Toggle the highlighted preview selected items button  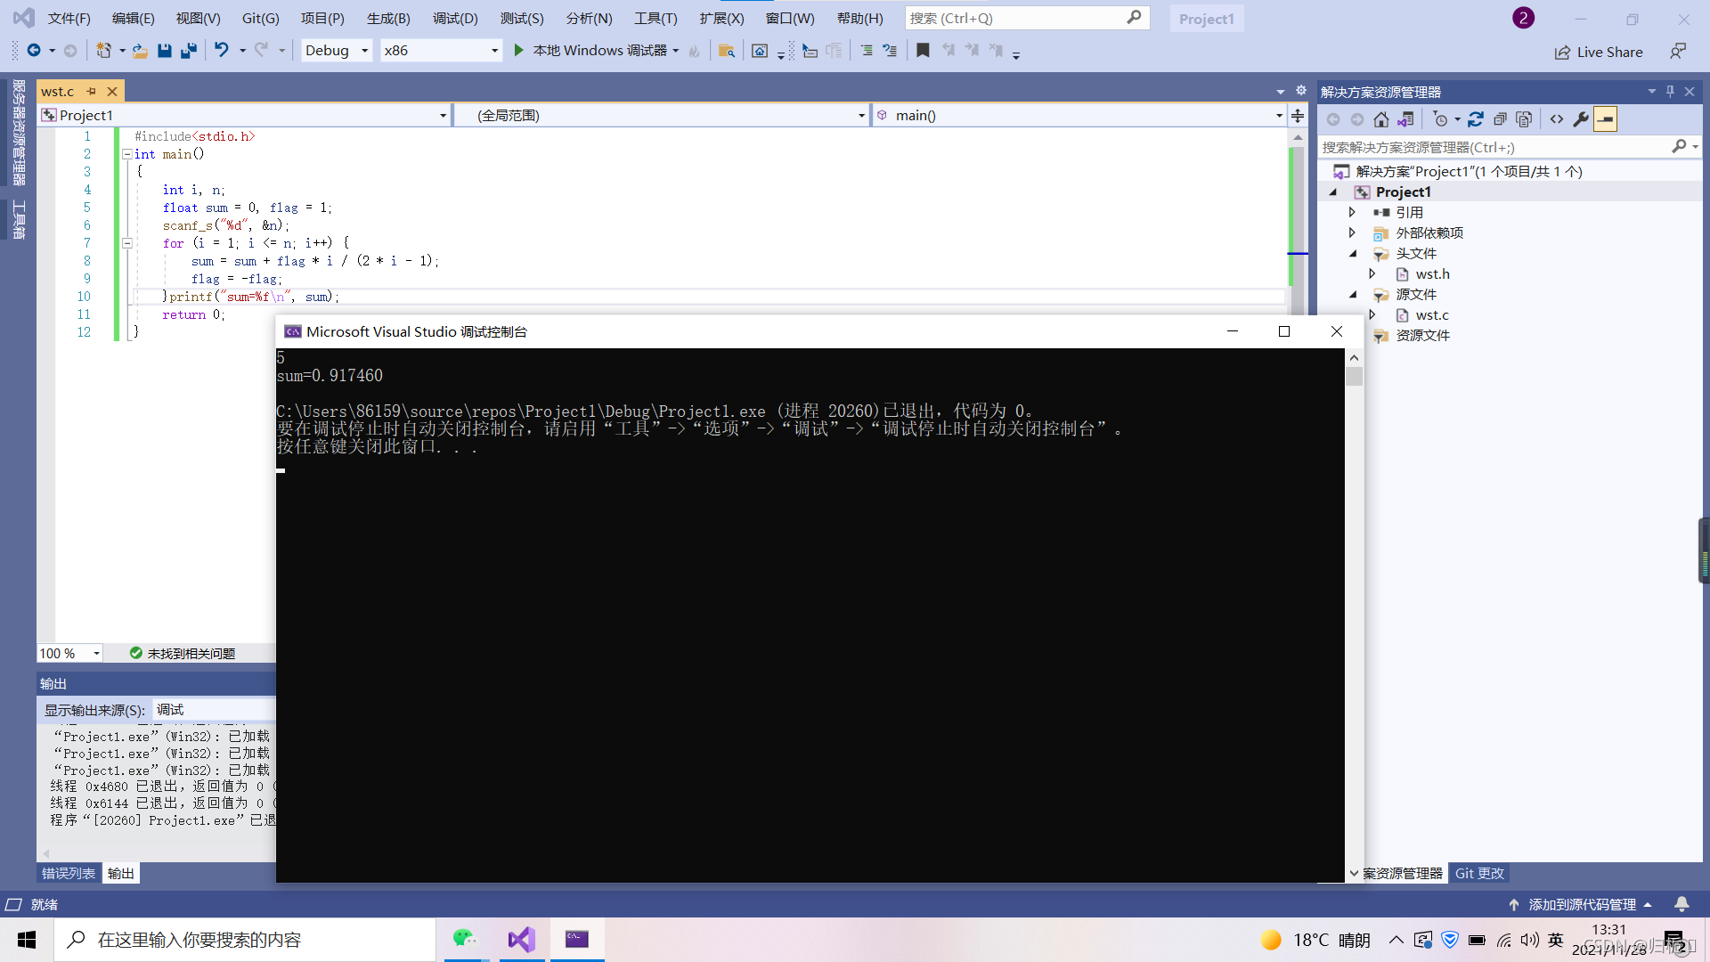coord(1605,119)
